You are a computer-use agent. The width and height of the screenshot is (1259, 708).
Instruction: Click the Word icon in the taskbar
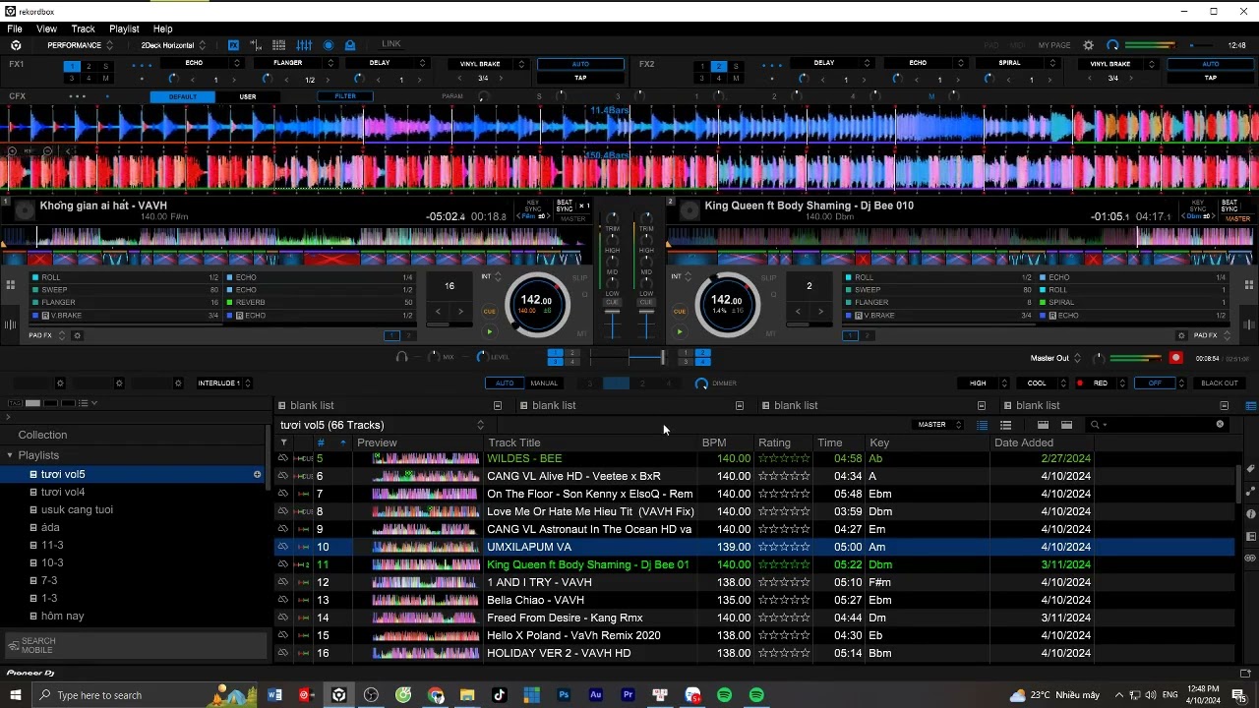point(274,695)
